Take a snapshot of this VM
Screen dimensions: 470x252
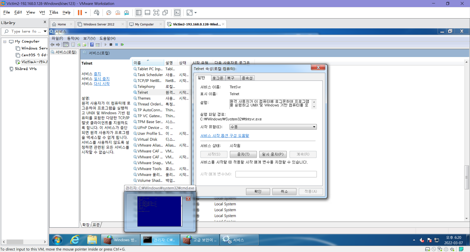[109, 12]
